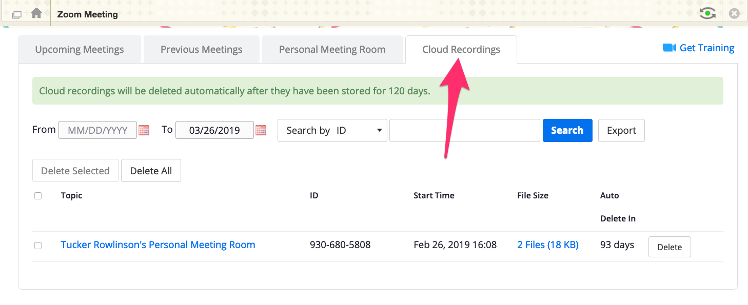Open the From date calendar picker icon
748x305 pixels.
(x=144, y=130)
